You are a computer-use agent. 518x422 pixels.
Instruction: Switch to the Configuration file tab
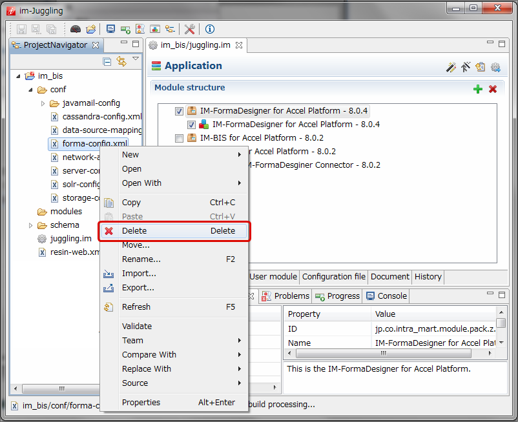pyautogui.click(x=334, y=277)
